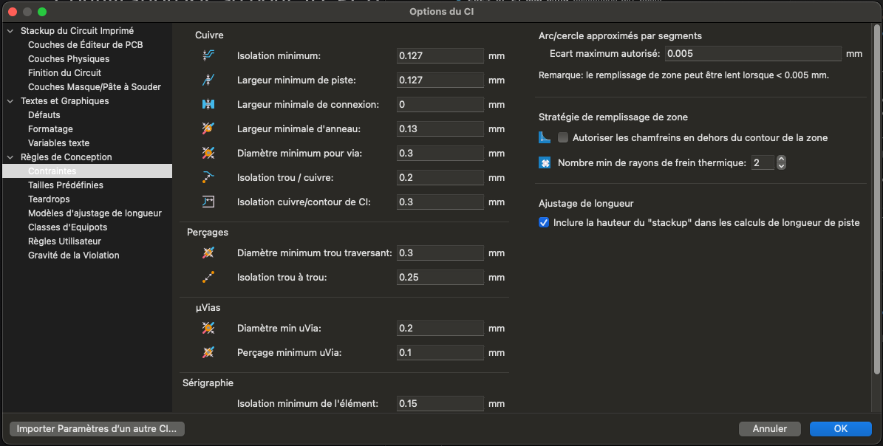Collapse the Textes et Graphiques section
The width and height of the screenshot is (883, 446).
[10, 101]
